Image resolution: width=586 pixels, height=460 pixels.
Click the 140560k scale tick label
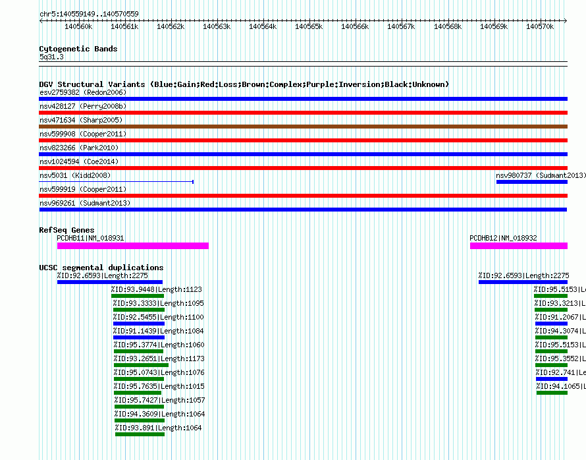coord(78,26)
